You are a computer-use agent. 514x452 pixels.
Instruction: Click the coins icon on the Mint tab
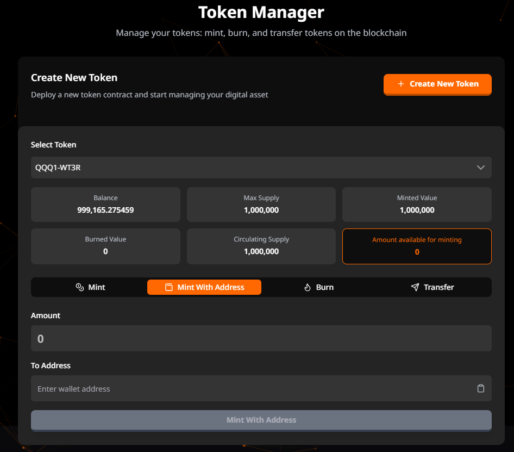[x=80, y=287]
